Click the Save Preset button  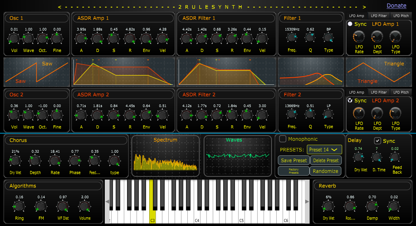294,160
